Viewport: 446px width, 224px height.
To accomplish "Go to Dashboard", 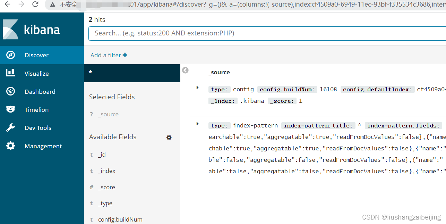I will 42,91.
